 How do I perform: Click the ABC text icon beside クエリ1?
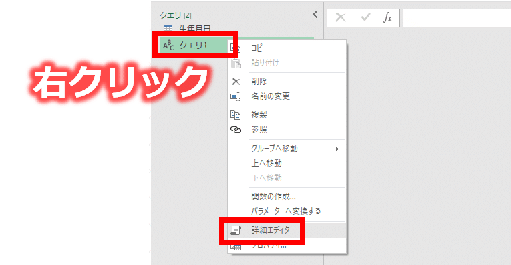pyautogui.click(x=168, y=46)
